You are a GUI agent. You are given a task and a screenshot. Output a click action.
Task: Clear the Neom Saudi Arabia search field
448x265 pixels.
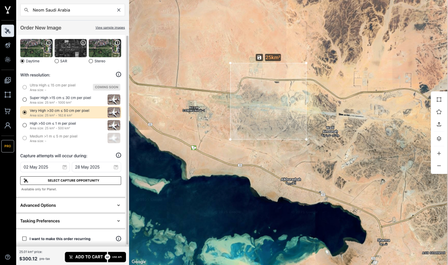119,10
